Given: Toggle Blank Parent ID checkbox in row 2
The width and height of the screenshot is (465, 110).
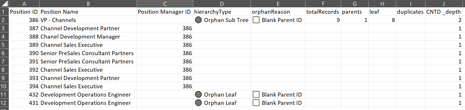Looking at the screenshot, I should pos(256,20).
